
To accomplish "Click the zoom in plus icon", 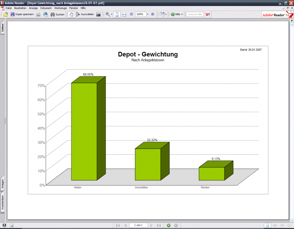I will coord(153,14).
